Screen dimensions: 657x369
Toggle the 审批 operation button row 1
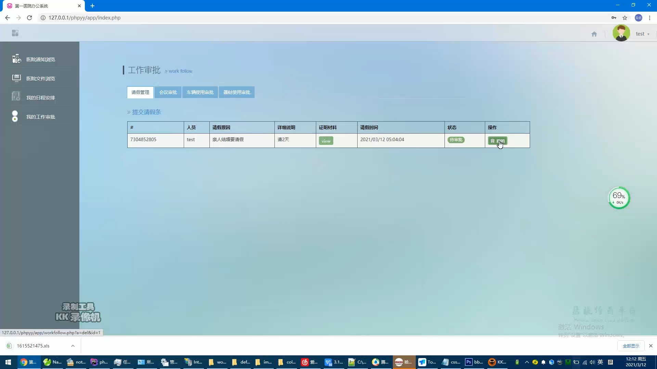click(x=497, y=140)
